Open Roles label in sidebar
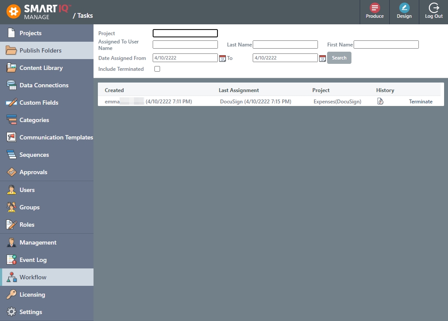The width and height of the screenshot is (448, 321). click(x=27, y=225)
